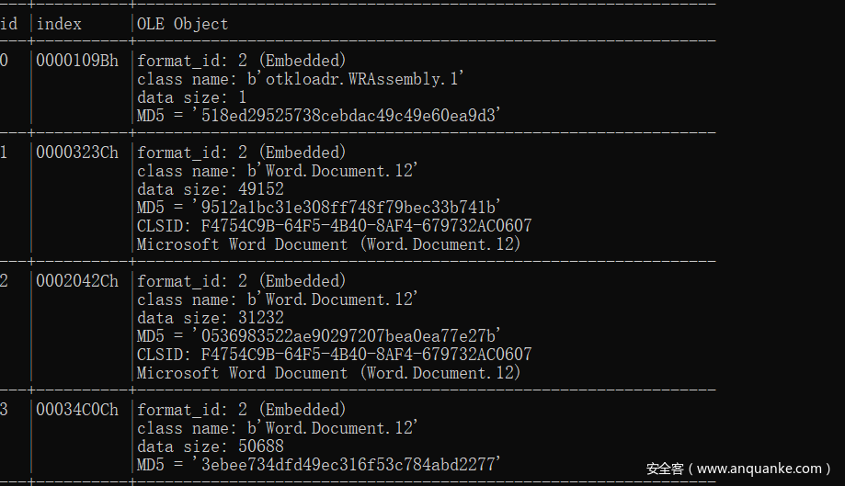The image size is (845, 486).
Task: Click the otkloadr.WRAssembly.1 class name line
Action: tap(301, 79)
